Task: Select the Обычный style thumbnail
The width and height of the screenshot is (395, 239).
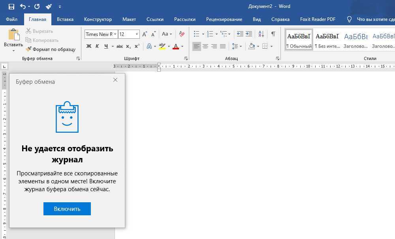Action: (x=299, y=40)
